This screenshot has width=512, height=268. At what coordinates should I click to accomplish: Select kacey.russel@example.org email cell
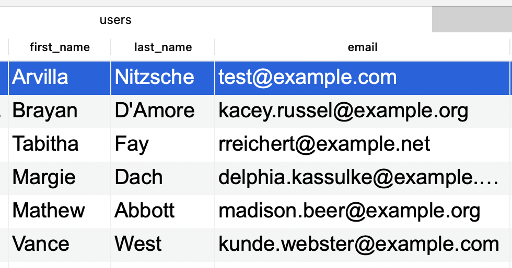click(x=363, y=111)
